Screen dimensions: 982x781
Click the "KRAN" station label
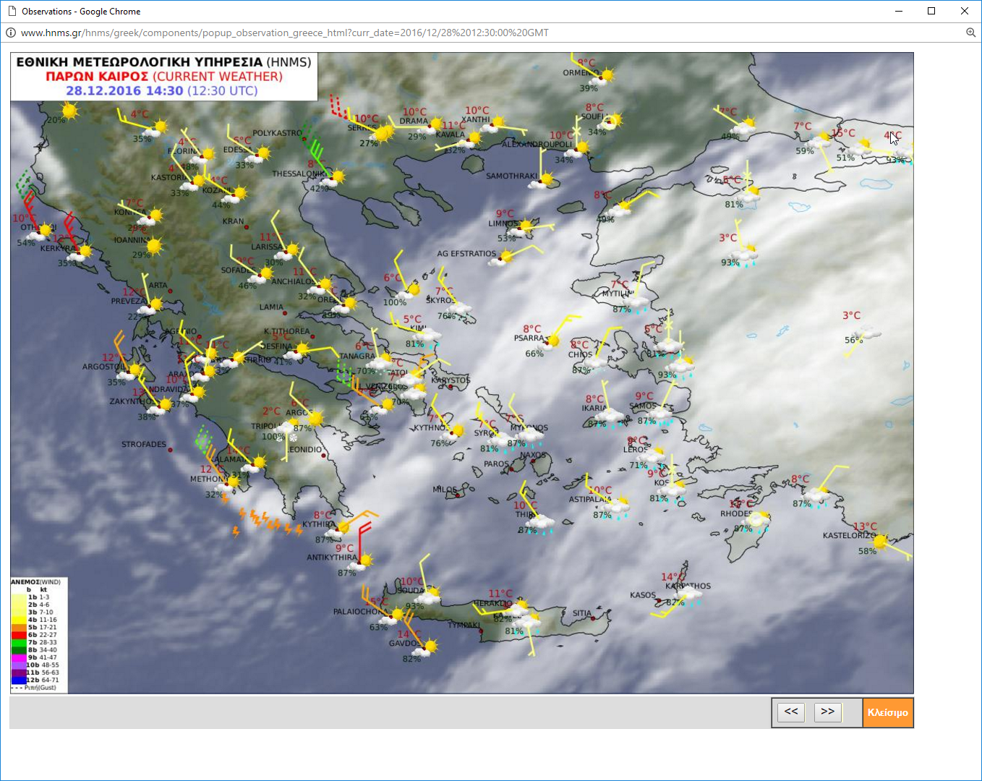click(x=233, y=221)
